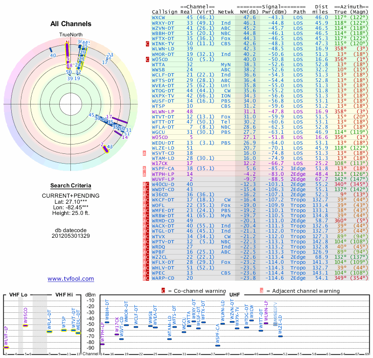Click the 201205301329 datecode value
The width and height of the screenshot is (373, 358).
[71, 236]
